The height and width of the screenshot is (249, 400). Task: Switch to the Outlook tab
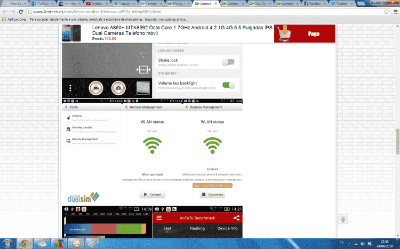[42, 4]
